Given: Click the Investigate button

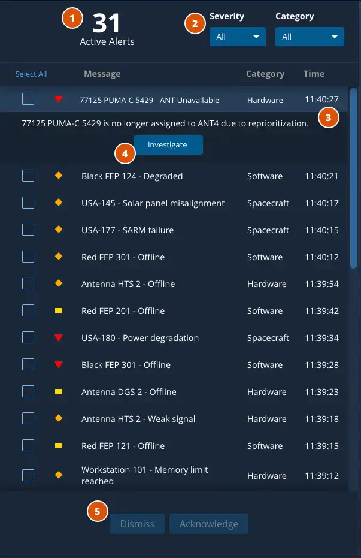Looking at the screenshot, I should point(168,145).
